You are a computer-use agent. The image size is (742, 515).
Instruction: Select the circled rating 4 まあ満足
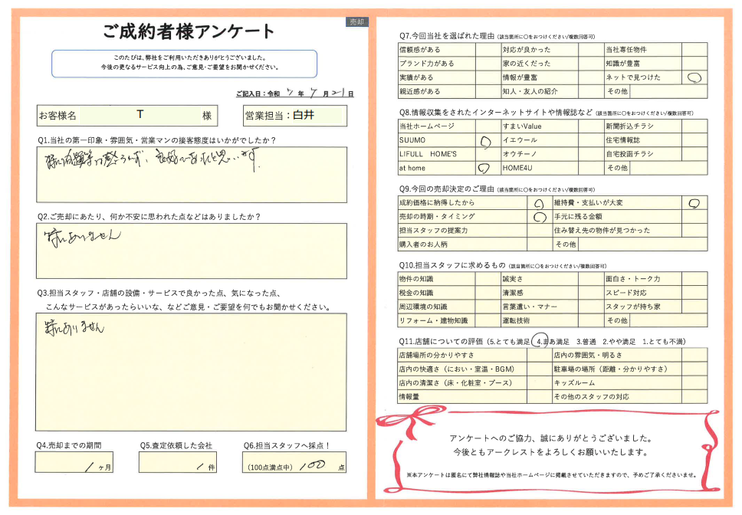[541, 342]
